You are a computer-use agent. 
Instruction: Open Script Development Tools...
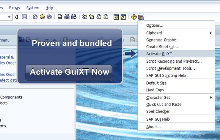click(176, 68)
